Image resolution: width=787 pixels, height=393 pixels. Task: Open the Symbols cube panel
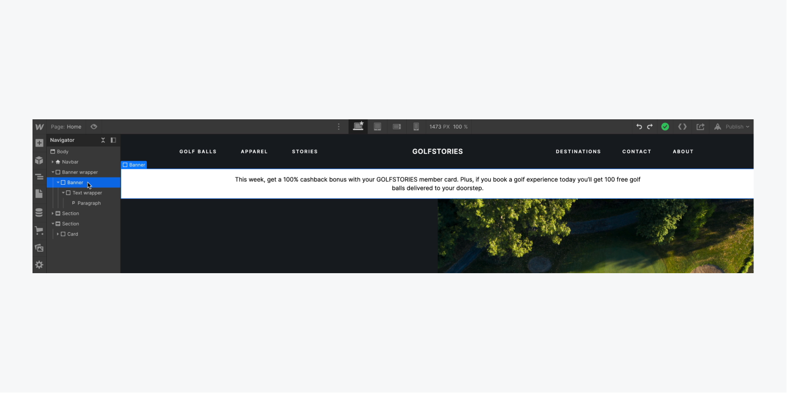click(39, 160)
